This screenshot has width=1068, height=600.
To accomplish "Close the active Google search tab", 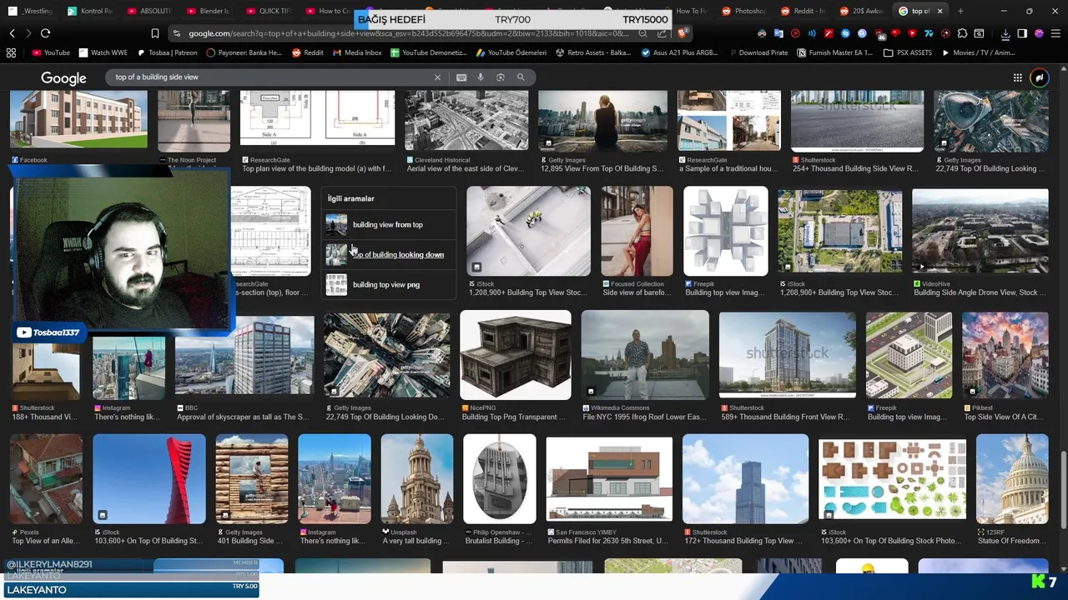I will [940, 11].
